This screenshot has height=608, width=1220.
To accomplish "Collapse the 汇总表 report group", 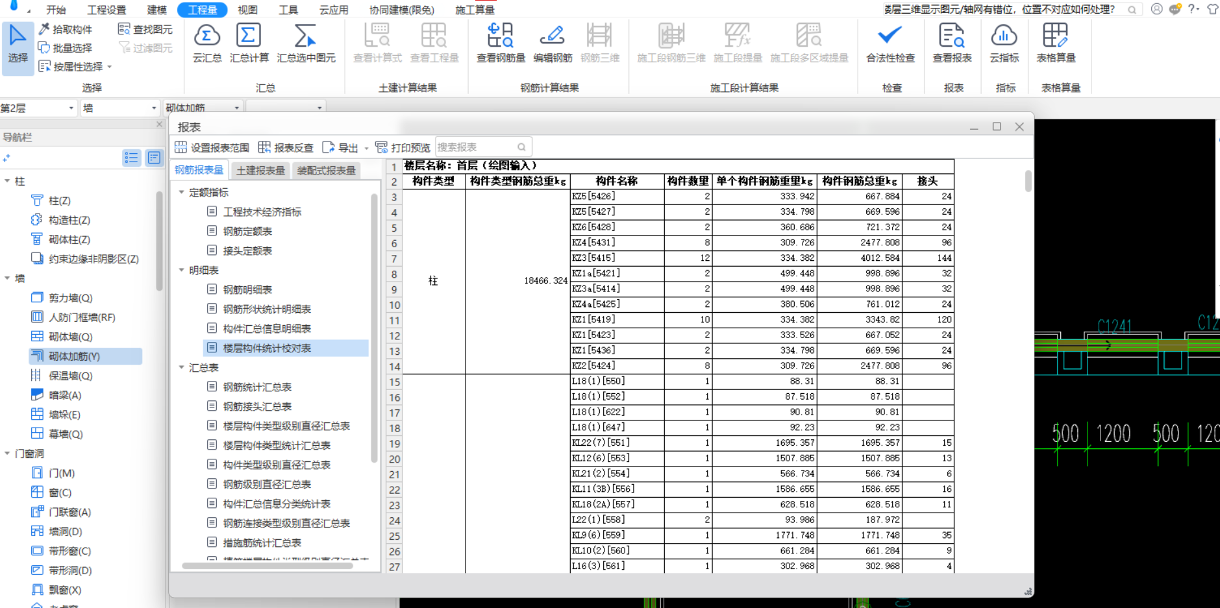I will (182, 368).
